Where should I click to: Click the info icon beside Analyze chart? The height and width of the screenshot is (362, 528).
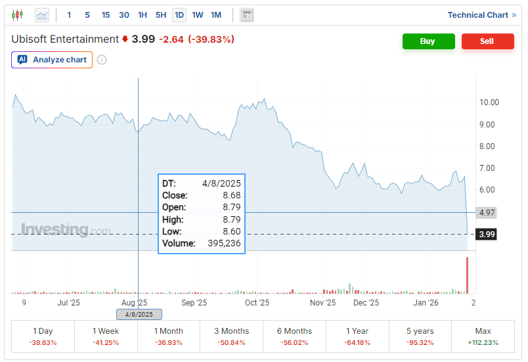coord(102,60)
